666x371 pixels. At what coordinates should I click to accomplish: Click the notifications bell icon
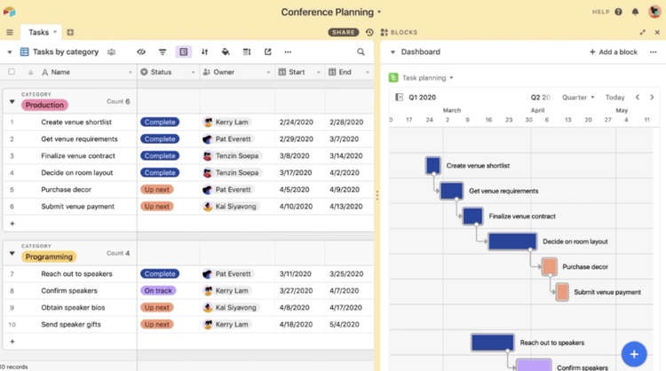point(635,12)
